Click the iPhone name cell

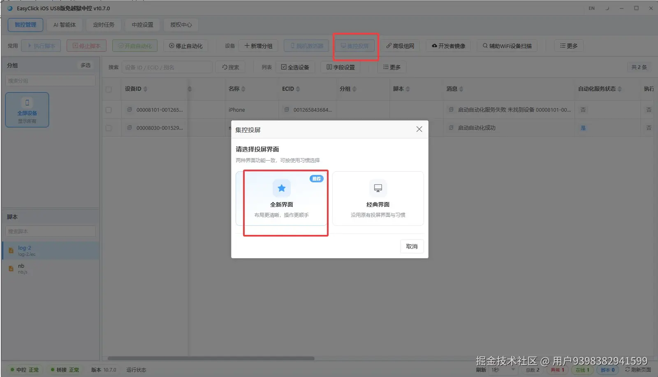coord(237,110)
